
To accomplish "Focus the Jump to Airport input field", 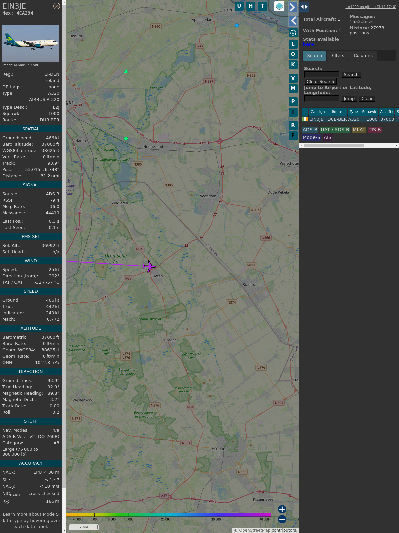I will coord(322,99).
